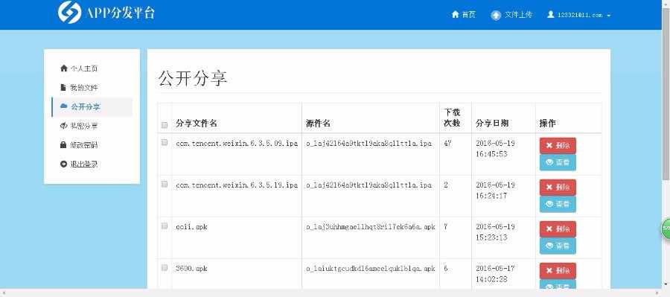Toggle the select-all checkbox in table header

(165, 125)
